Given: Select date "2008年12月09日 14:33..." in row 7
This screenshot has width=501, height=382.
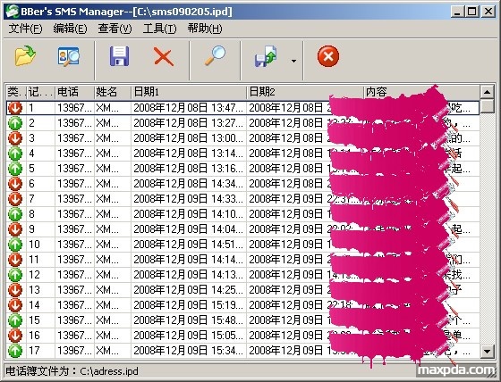Looking at the screenshot, I should tap(188, 199).
